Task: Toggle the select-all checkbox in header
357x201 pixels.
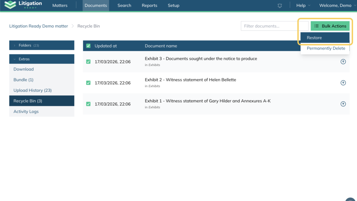Action: pos(88,46)
